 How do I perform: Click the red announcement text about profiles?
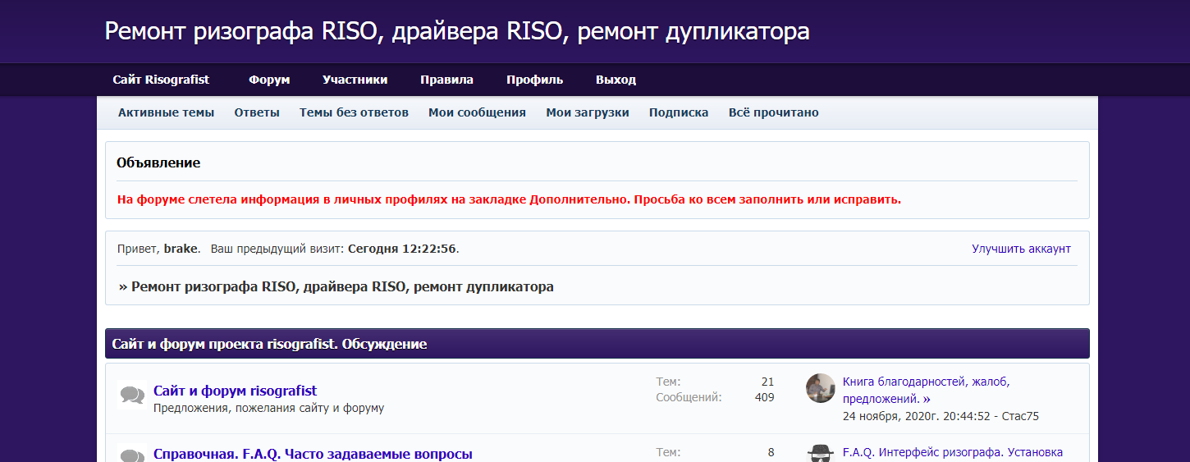pyautogui.click(x=510, y=199)
